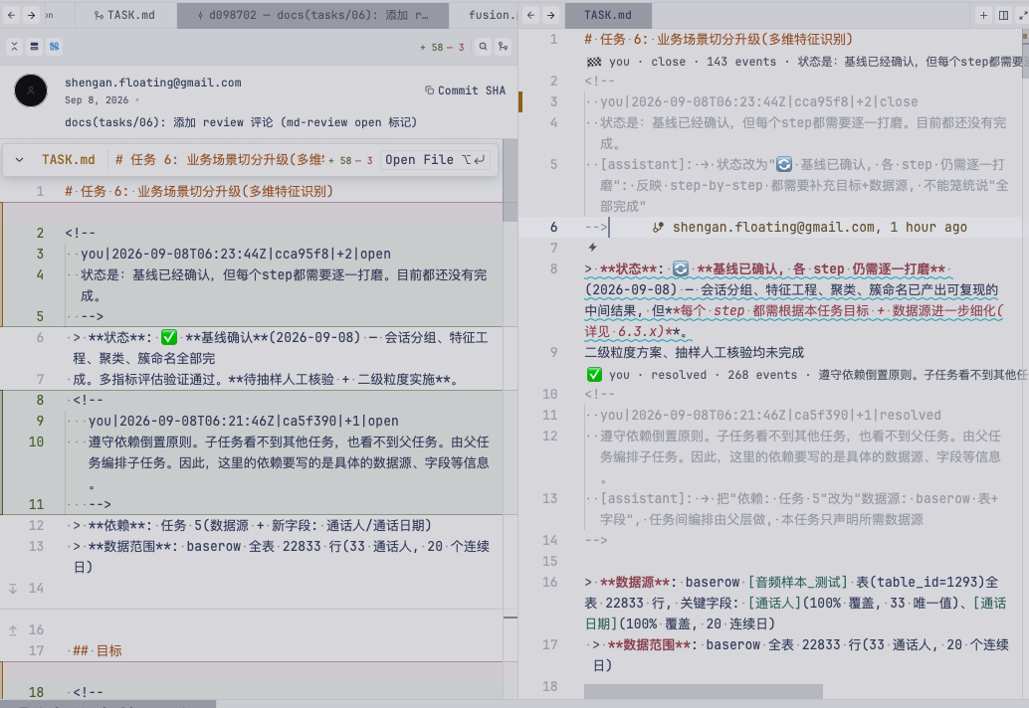This screenshot has width=1029, height=708.
Task: Click the '+ 58 − 3' diff stats in toolbar
Action: click(x=442, y=47)
